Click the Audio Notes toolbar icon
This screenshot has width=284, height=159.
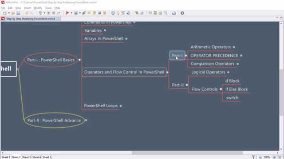105,13
